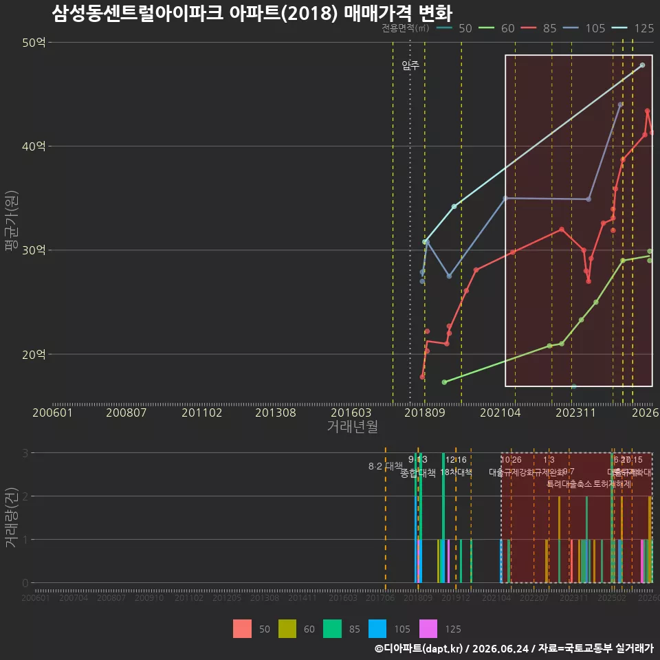Click 202311 on the price chart x-axis
660x660 pixels.
[x=575, y=412]
